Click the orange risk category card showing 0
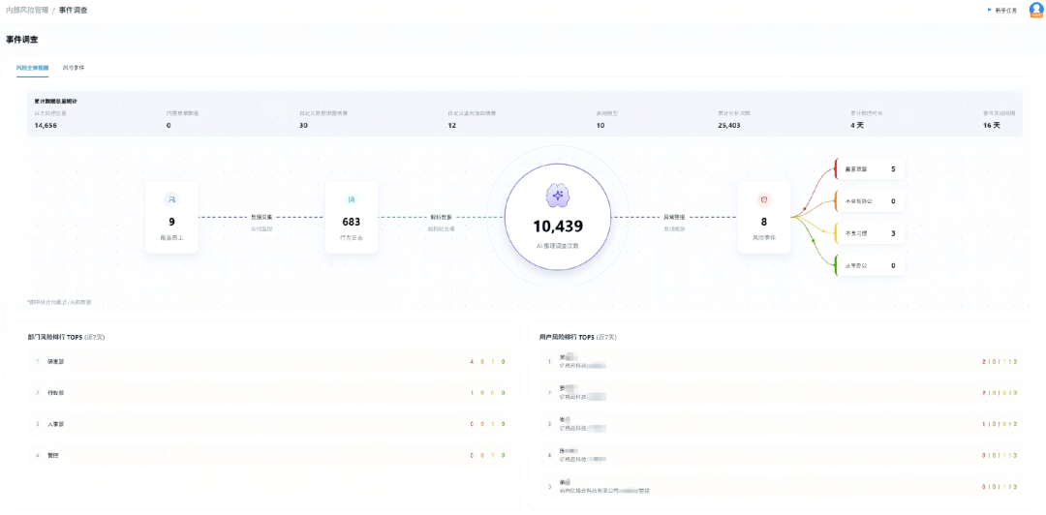The height and width of the screenshot is (515, 1046). pos(870,200)
